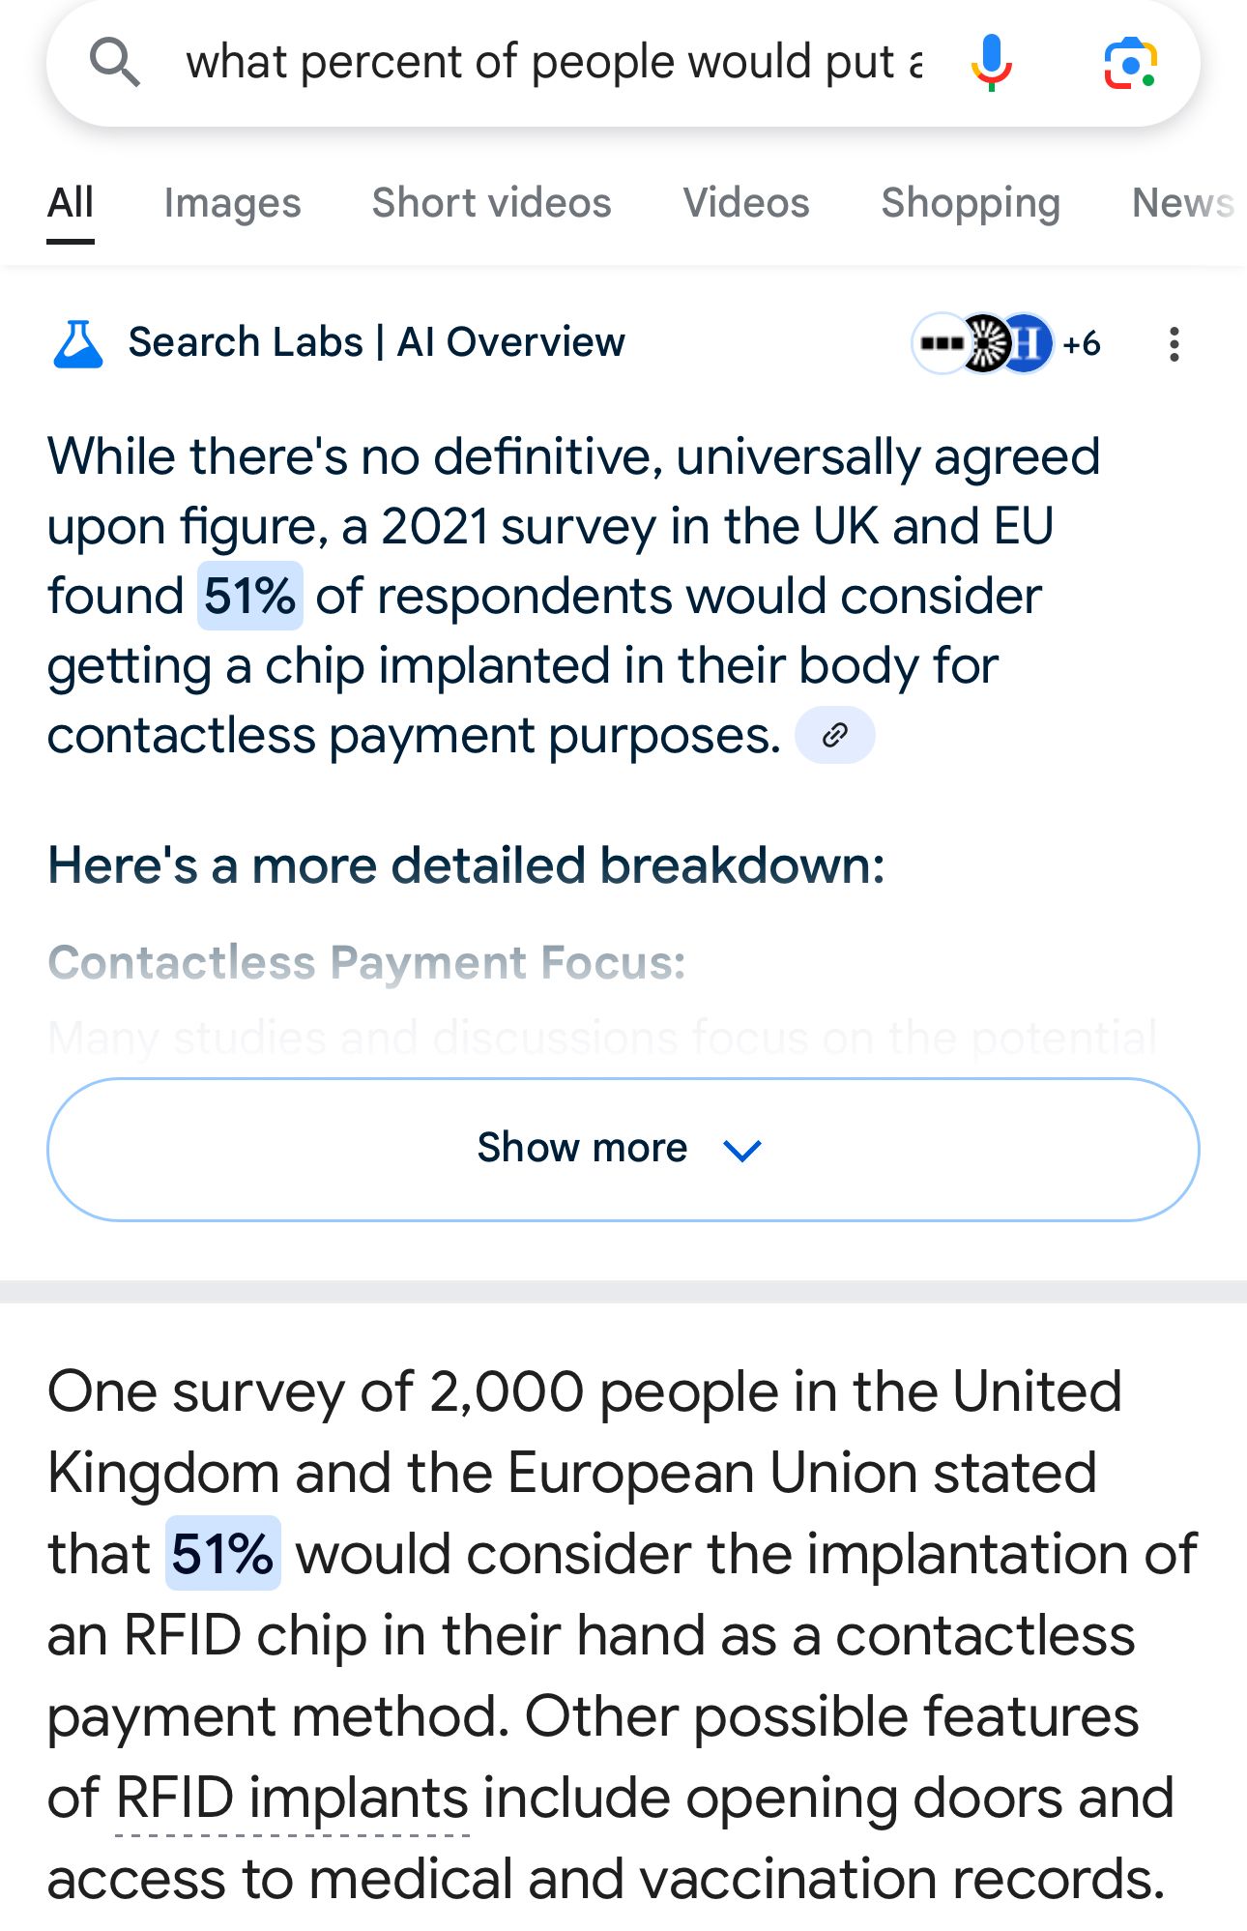Click the magnifying glass search icon
Screen dimensions: 1247x1931
115,63
